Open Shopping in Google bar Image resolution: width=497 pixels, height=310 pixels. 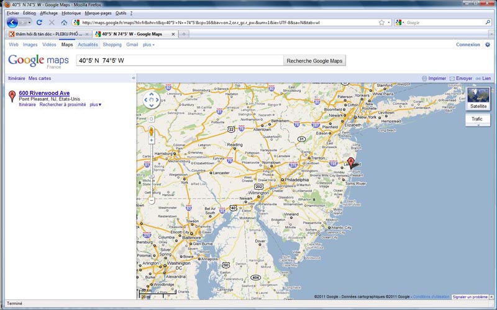(x=112, y=45)
